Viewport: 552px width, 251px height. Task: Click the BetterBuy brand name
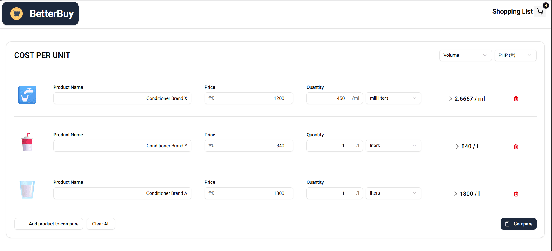52,14
